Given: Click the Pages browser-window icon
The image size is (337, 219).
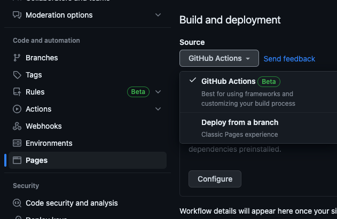Looking at the screenshot, I should [17, 160].
